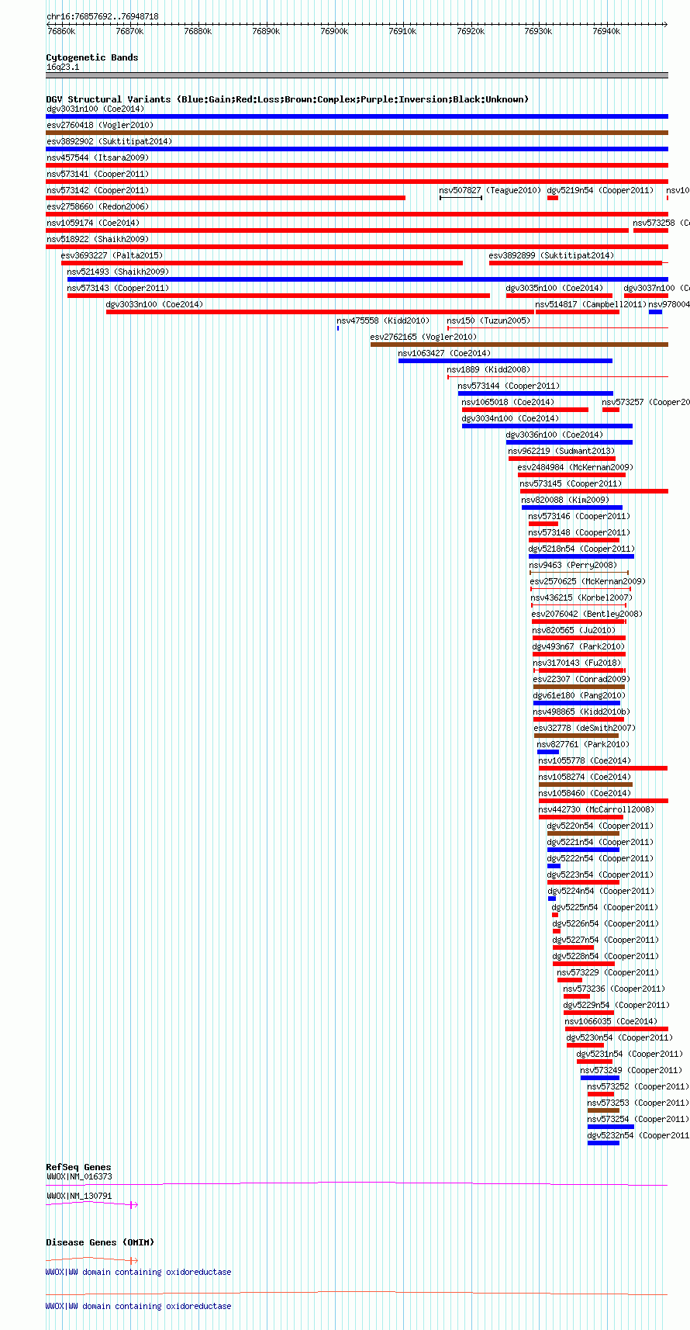
Task: Click nsv498865 (Kidd2010b) label
Action: coord(582,712)
